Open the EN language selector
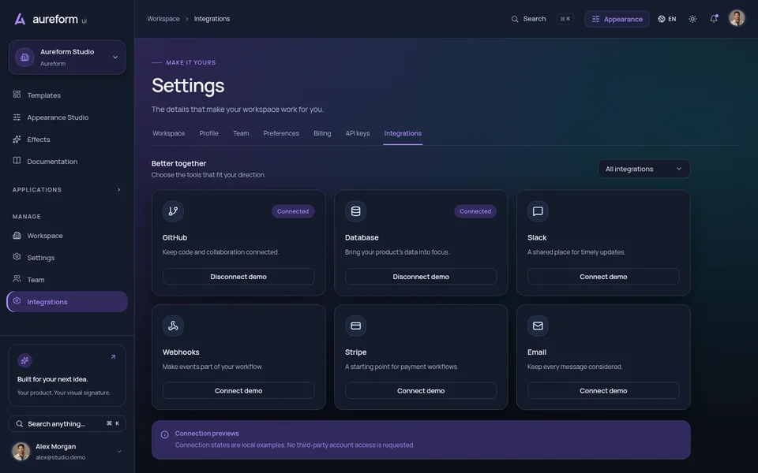The width and height of the screenshot is (758, 473). [667, 19]
